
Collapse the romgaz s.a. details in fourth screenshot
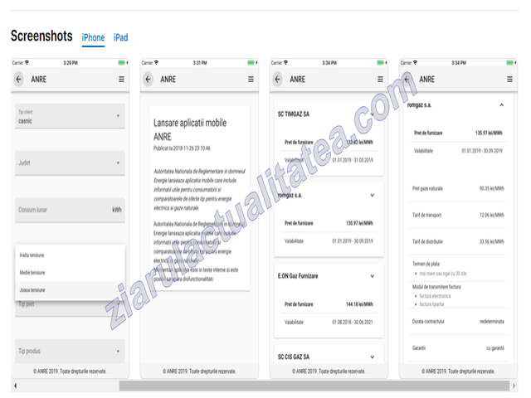tap(501, 105)
